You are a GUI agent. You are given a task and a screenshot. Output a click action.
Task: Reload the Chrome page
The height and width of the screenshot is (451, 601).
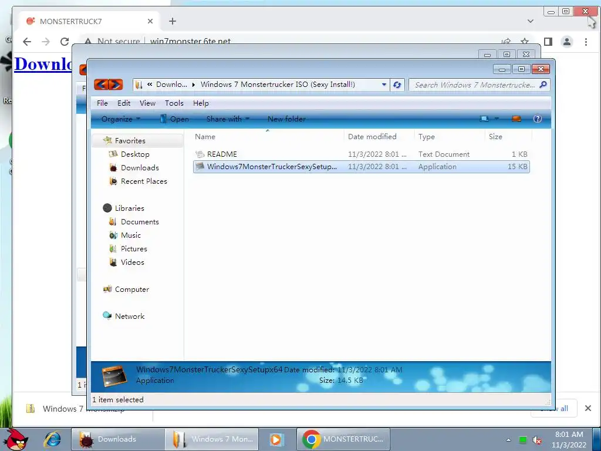click(x=65, y=42)
